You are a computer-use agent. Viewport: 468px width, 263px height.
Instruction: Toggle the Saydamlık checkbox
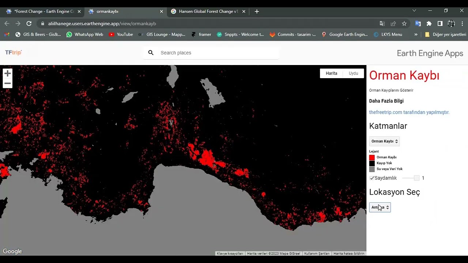pyautogui.click(x=372, y=178)
